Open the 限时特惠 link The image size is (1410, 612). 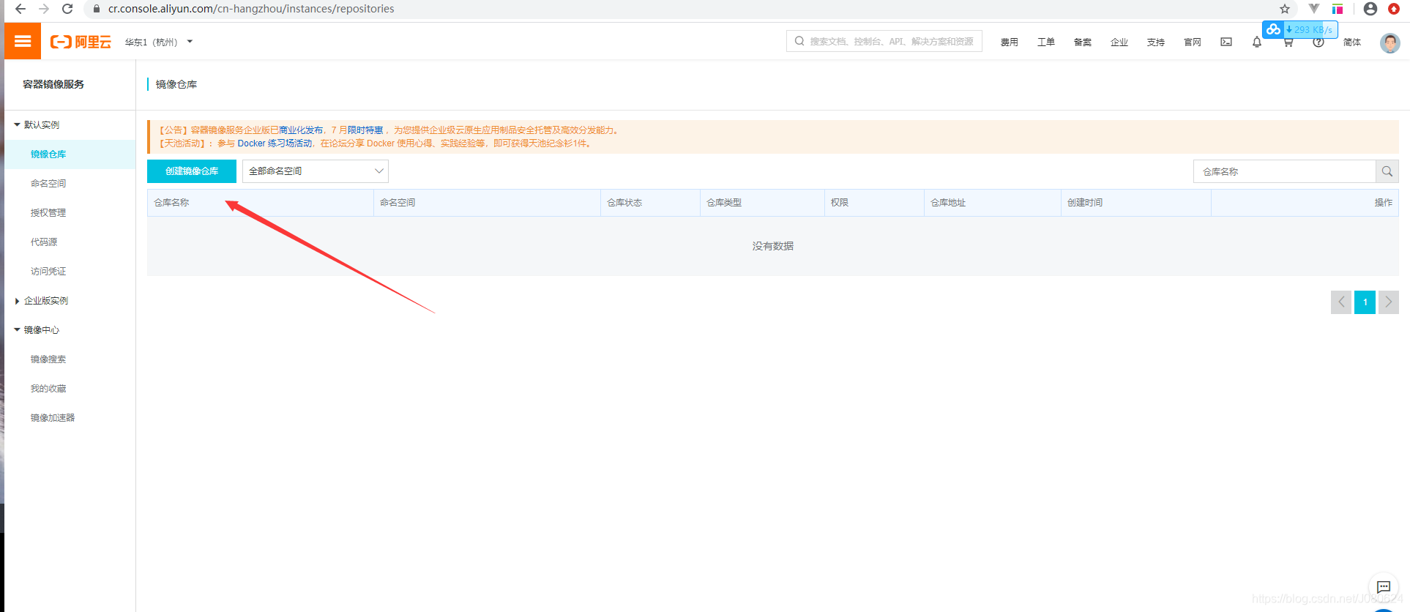pos(365,130)
